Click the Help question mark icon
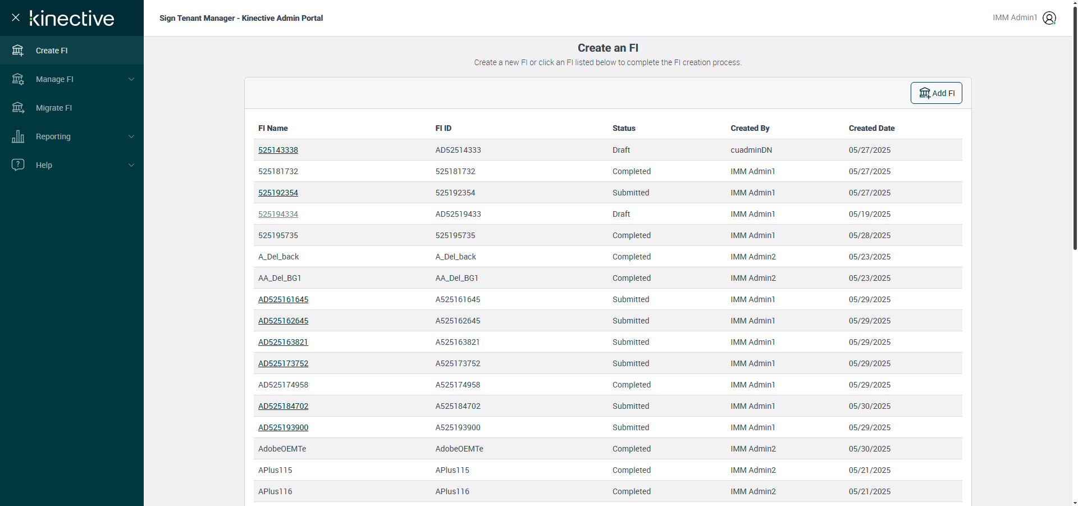Screen dimensions: 1078x506 click(18, 165)
